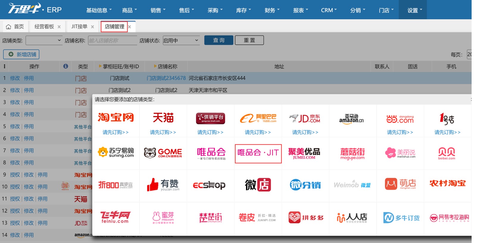Image resolution: width=485 pixels, height=243 pixels.
Task: Focus the 店铺名称 input field
Action: [x=113, y=40]
